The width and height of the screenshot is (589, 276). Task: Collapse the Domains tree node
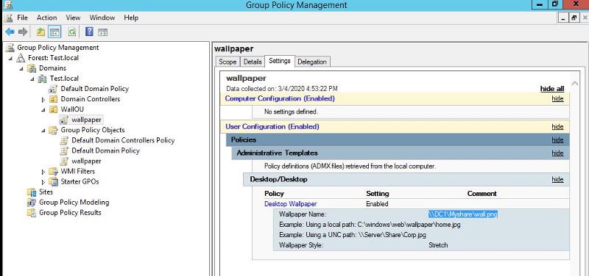[22, 68]
